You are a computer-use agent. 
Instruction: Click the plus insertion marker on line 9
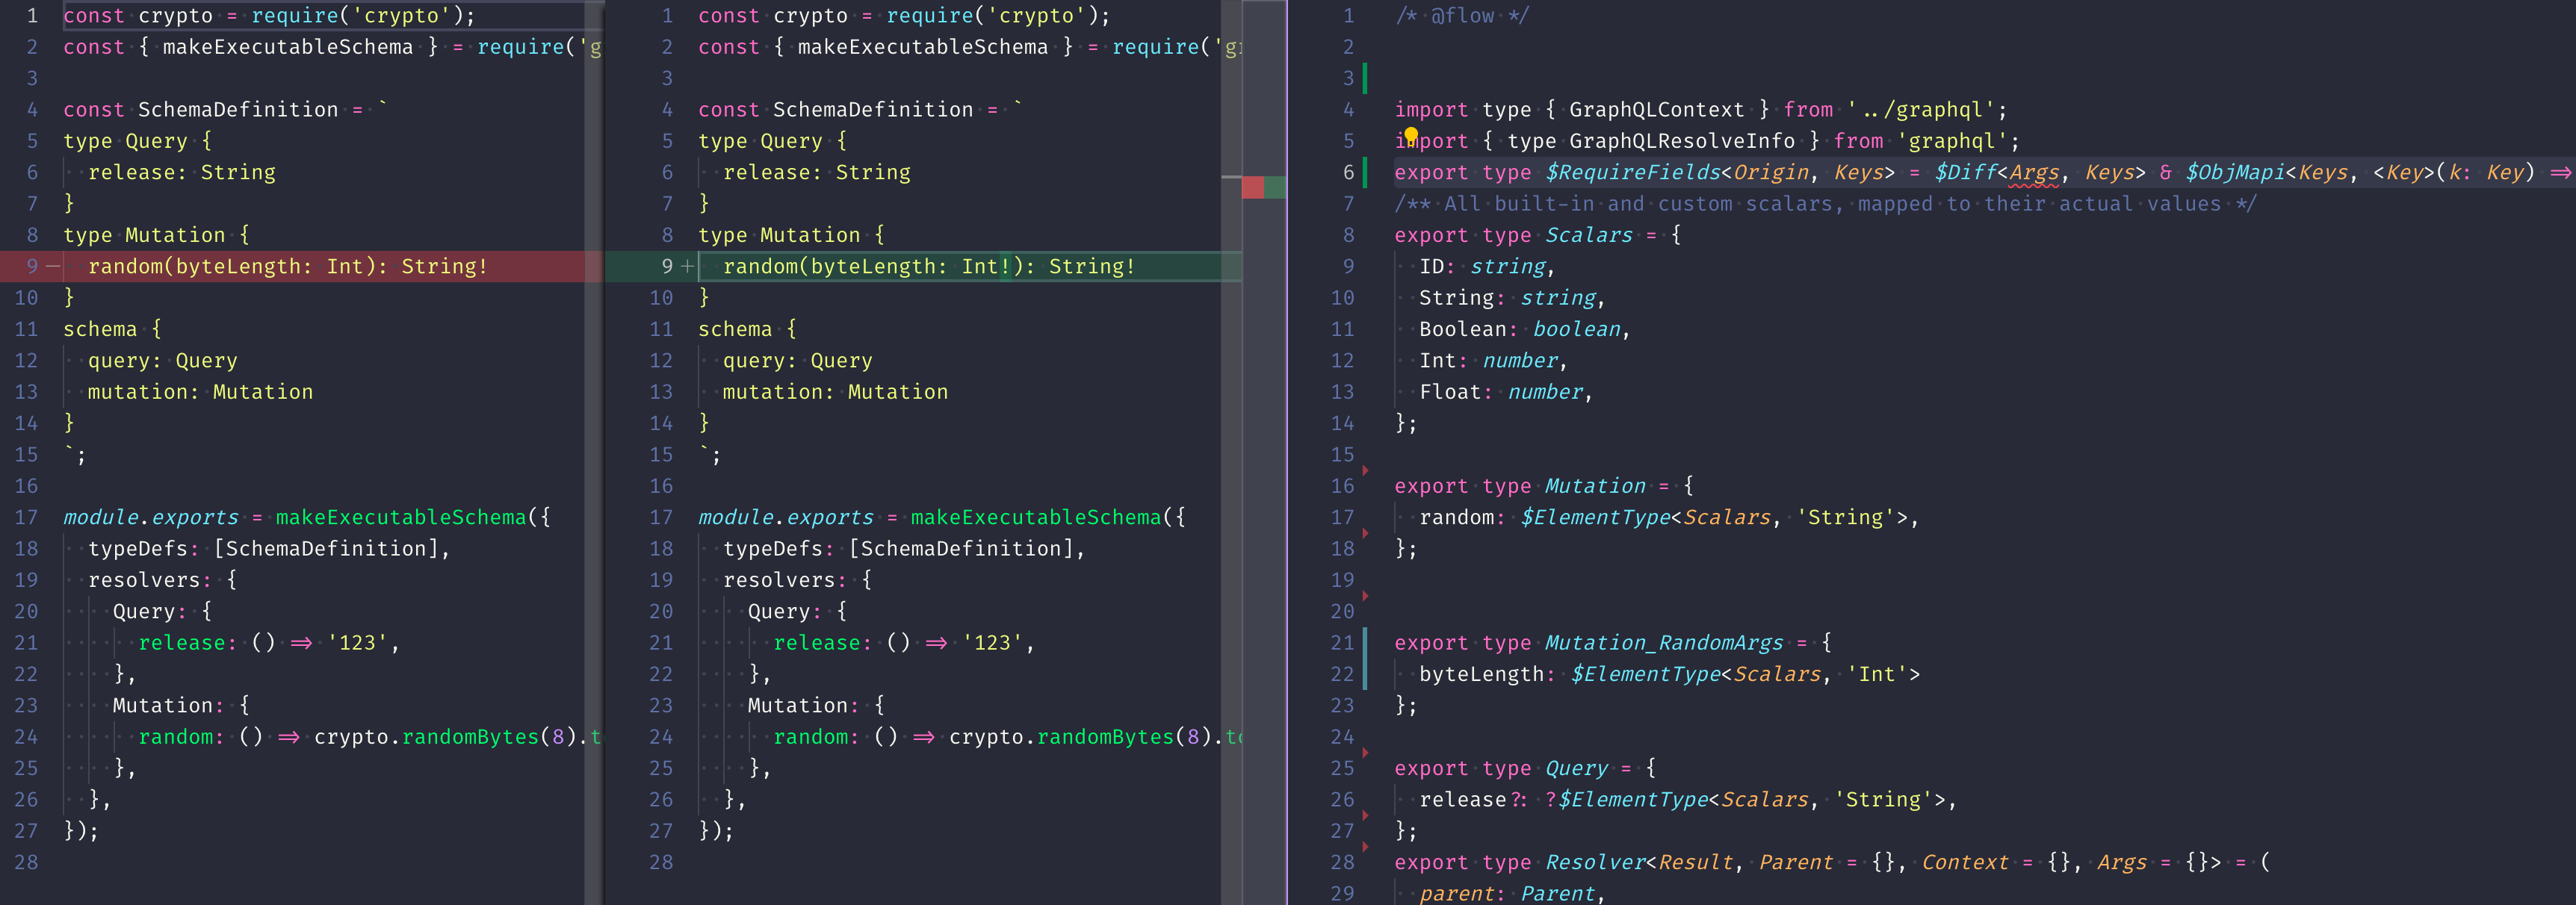(x=687, y=266)
